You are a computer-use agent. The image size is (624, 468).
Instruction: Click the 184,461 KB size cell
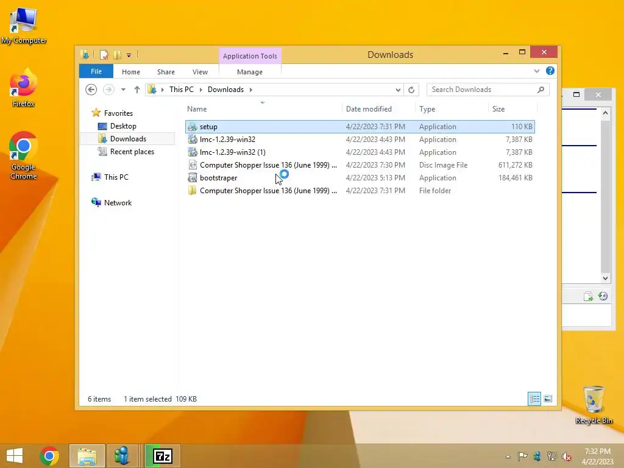click(515, 178)
